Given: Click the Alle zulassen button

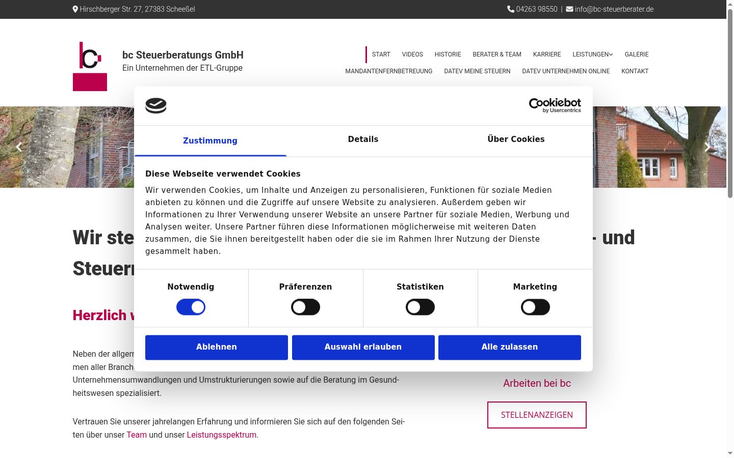Looking at the screenshot, I should (510, 348).
